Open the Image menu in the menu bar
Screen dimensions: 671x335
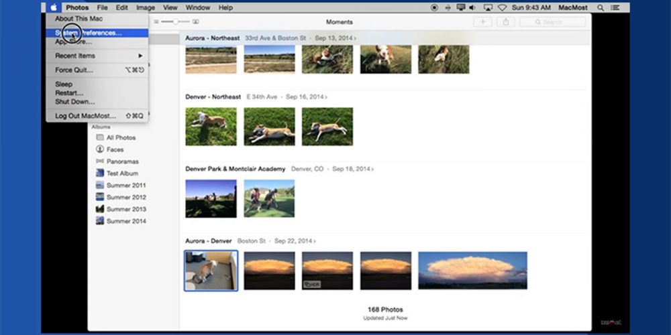pos(145,7)
